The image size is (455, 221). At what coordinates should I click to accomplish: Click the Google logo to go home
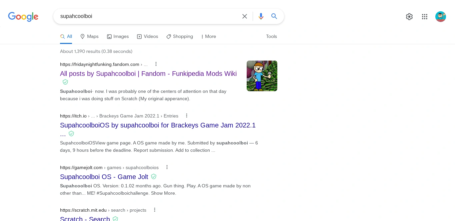point(23,17)
